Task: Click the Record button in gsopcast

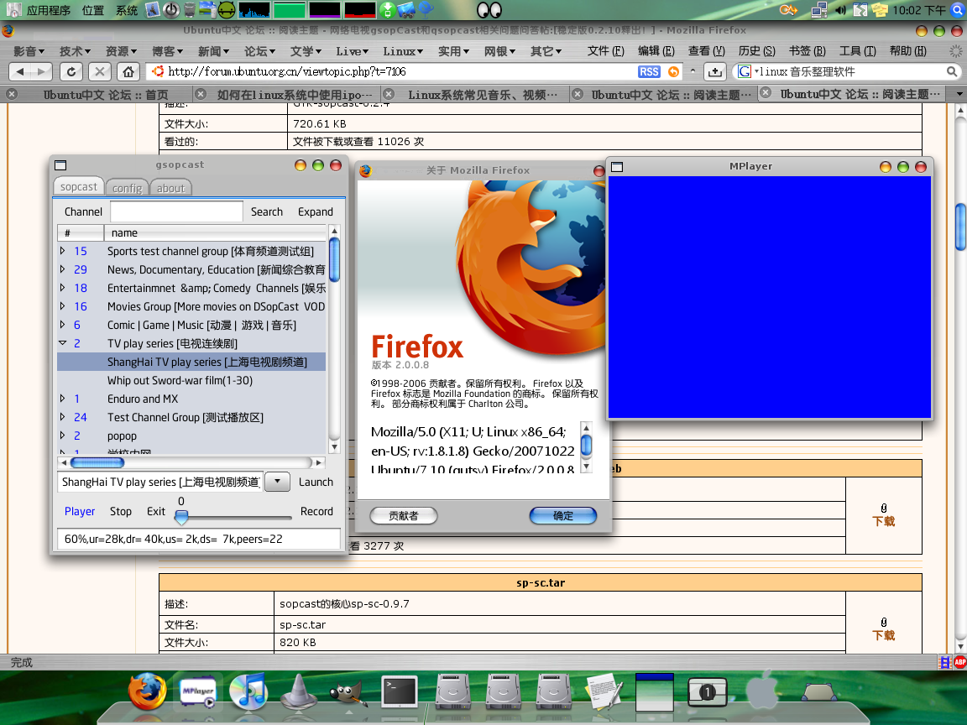Action: pyautogui.click(x=316, y=511)
